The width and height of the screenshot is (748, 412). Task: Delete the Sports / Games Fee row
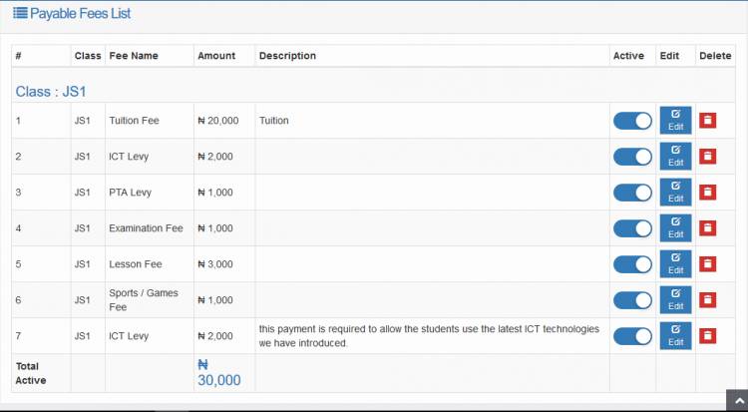(x=707, y=300)
